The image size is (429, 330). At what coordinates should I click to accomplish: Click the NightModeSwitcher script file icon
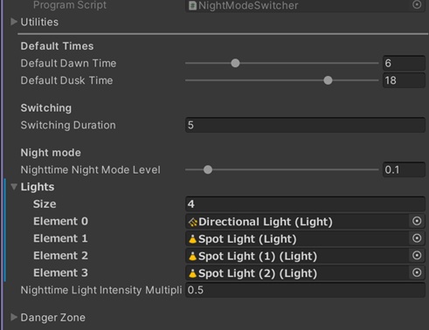point(192,5)
